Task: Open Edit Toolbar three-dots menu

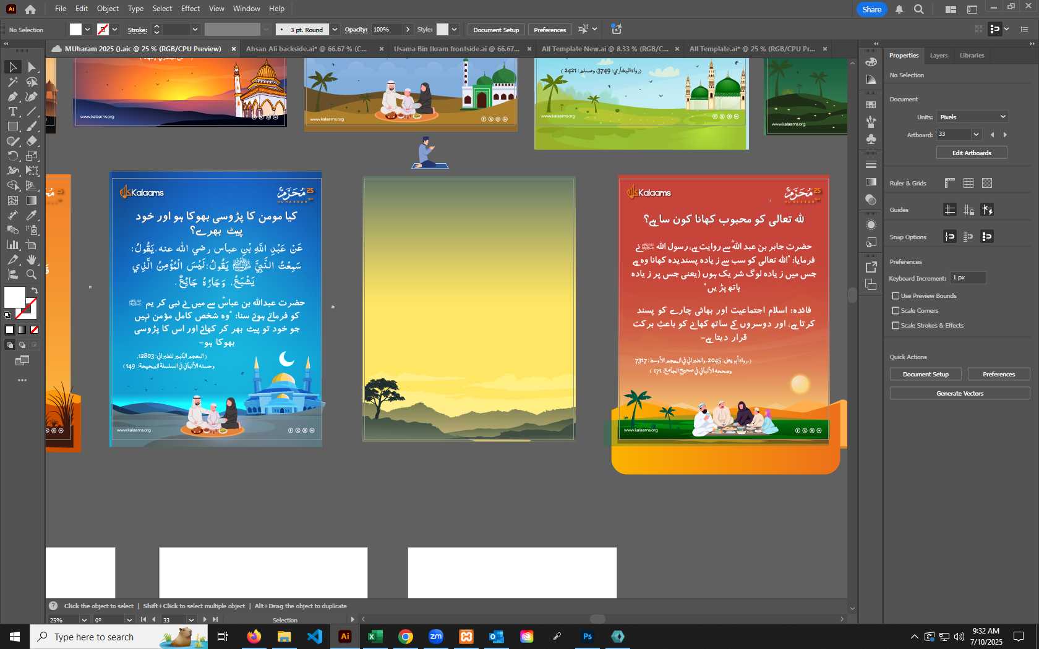Action: 22,380
